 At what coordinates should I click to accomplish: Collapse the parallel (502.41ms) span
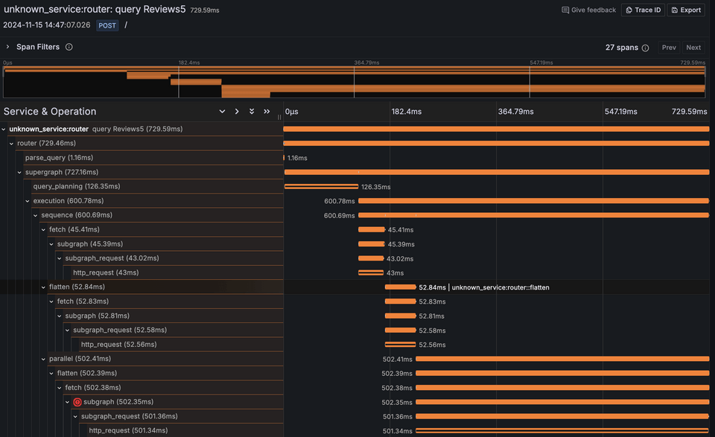pos(43,359)
